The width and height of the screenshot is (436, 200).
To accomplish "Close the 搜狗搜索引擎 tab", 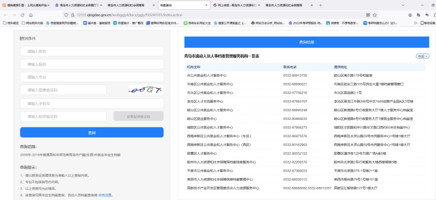I will point(49,5).
